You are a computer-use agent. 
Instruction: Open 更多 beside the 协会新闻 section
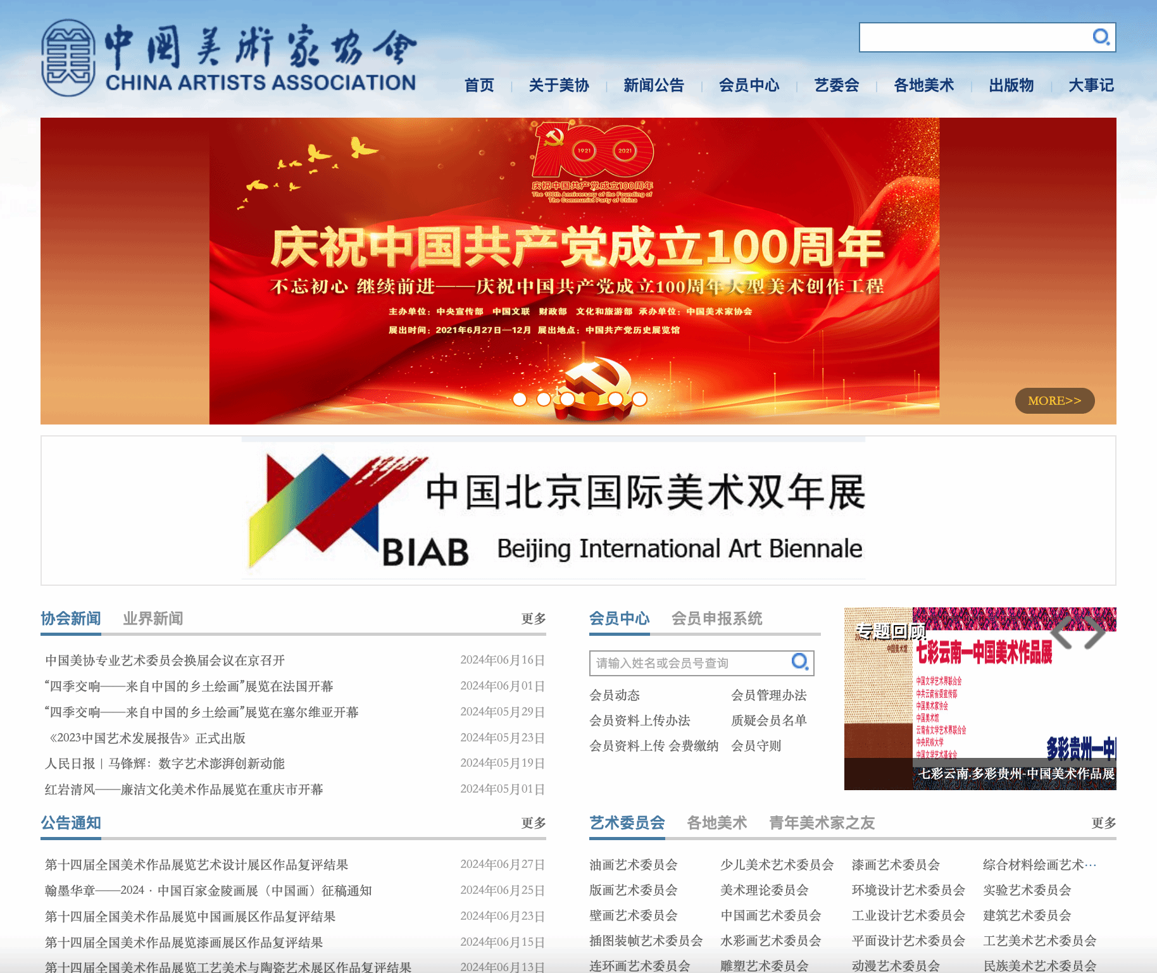pos(533,619)
